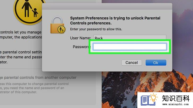Image resolution: width=193 pixels, height=108 pixels.
Task: Click the 'User Name:' label
Action: [81, 38]
